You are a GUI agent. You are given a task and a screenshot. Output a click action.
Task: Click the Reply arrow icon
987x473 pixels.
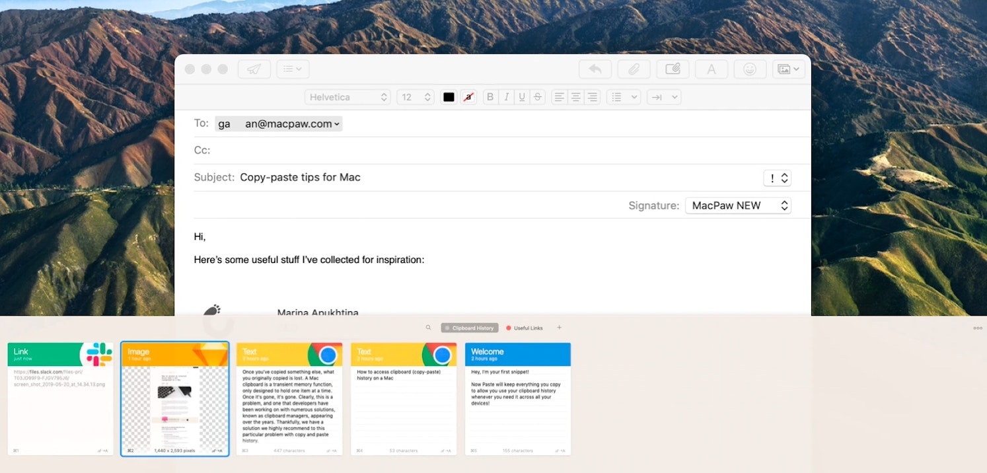(x=595, y=69)
